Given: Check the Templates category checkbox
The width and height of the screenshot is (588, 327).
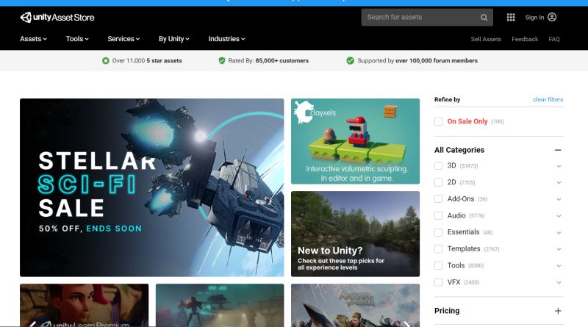Looking at the screenshot, I should coord(438,248).
